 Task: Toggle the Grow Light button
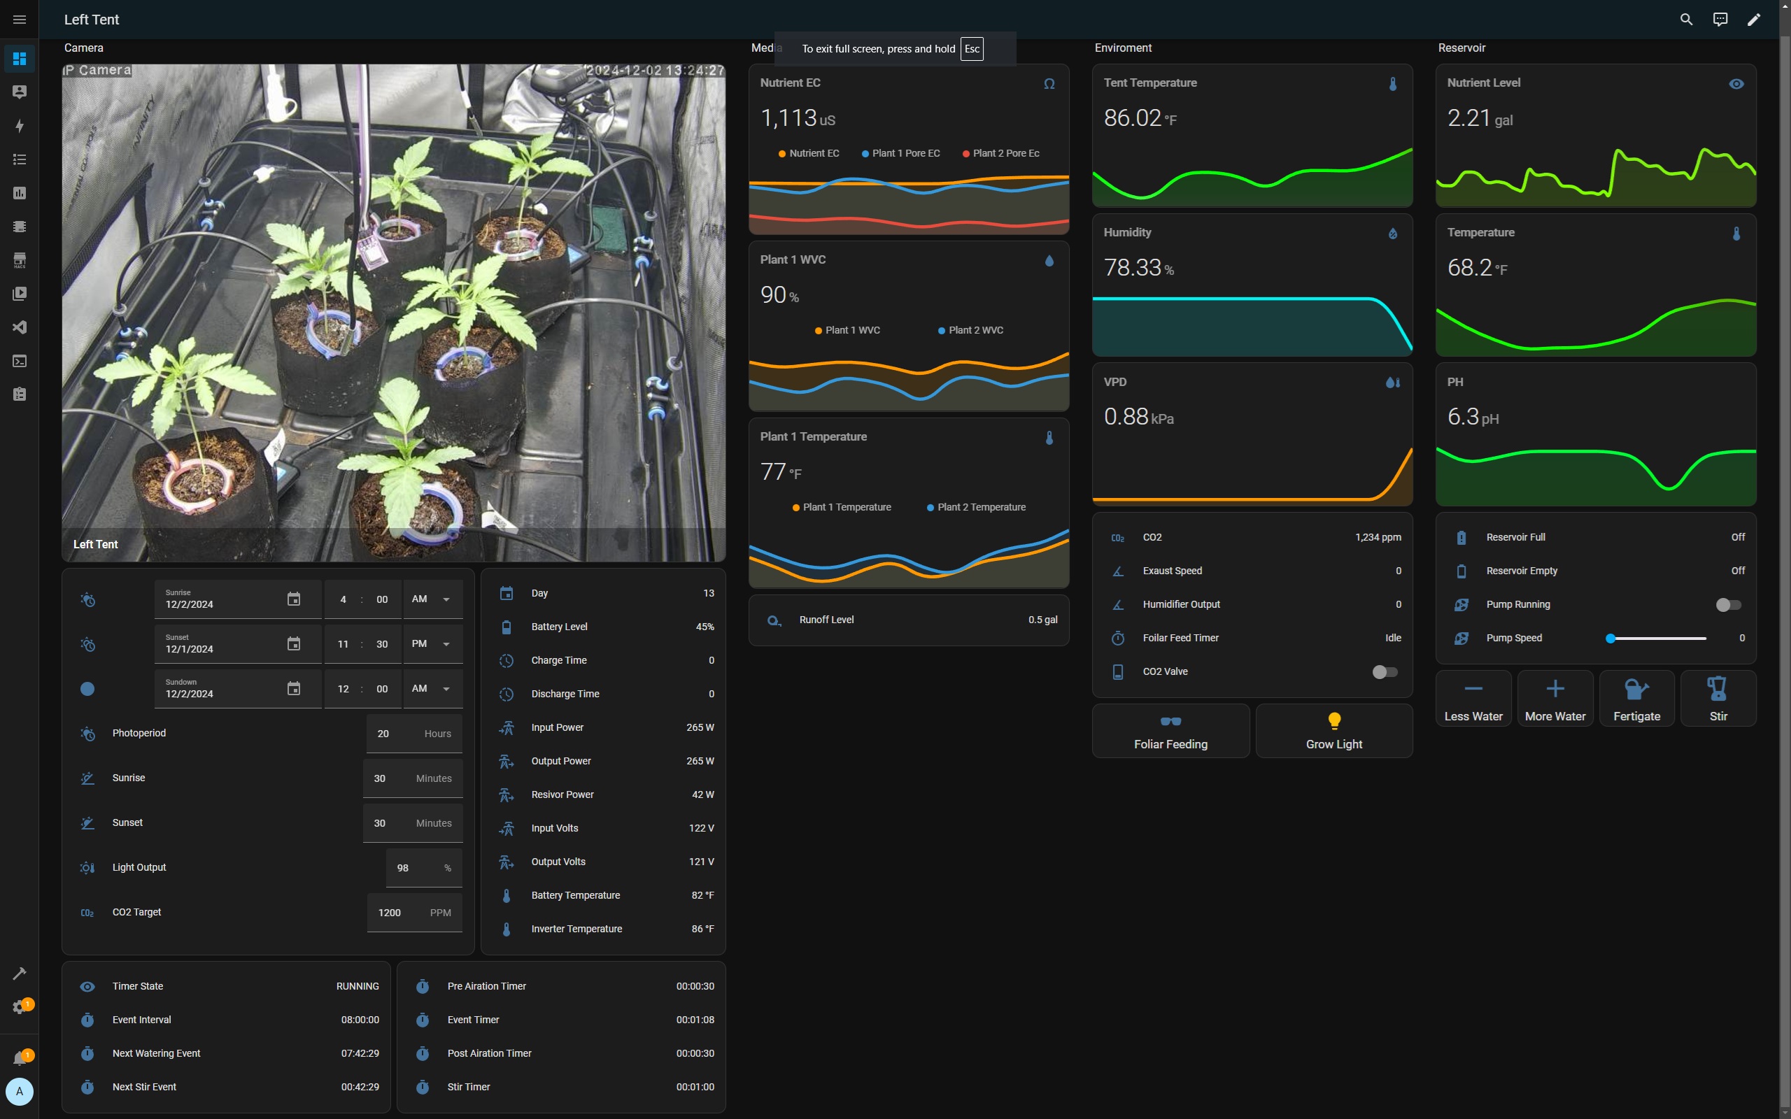(1333, 730)
